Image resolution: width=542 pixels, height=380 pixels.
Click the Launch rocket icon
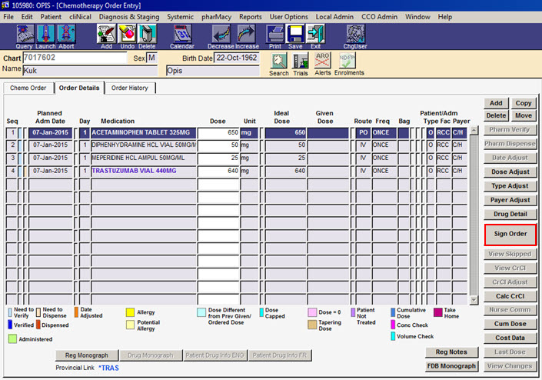tap(45, 34)
